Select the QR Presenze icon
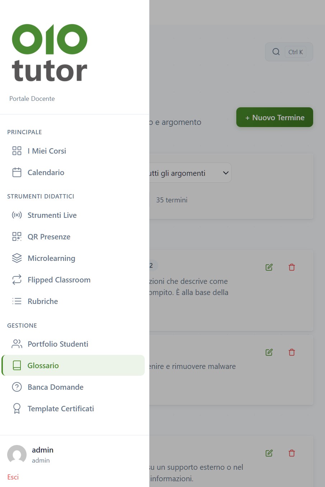 coord(17,237)
